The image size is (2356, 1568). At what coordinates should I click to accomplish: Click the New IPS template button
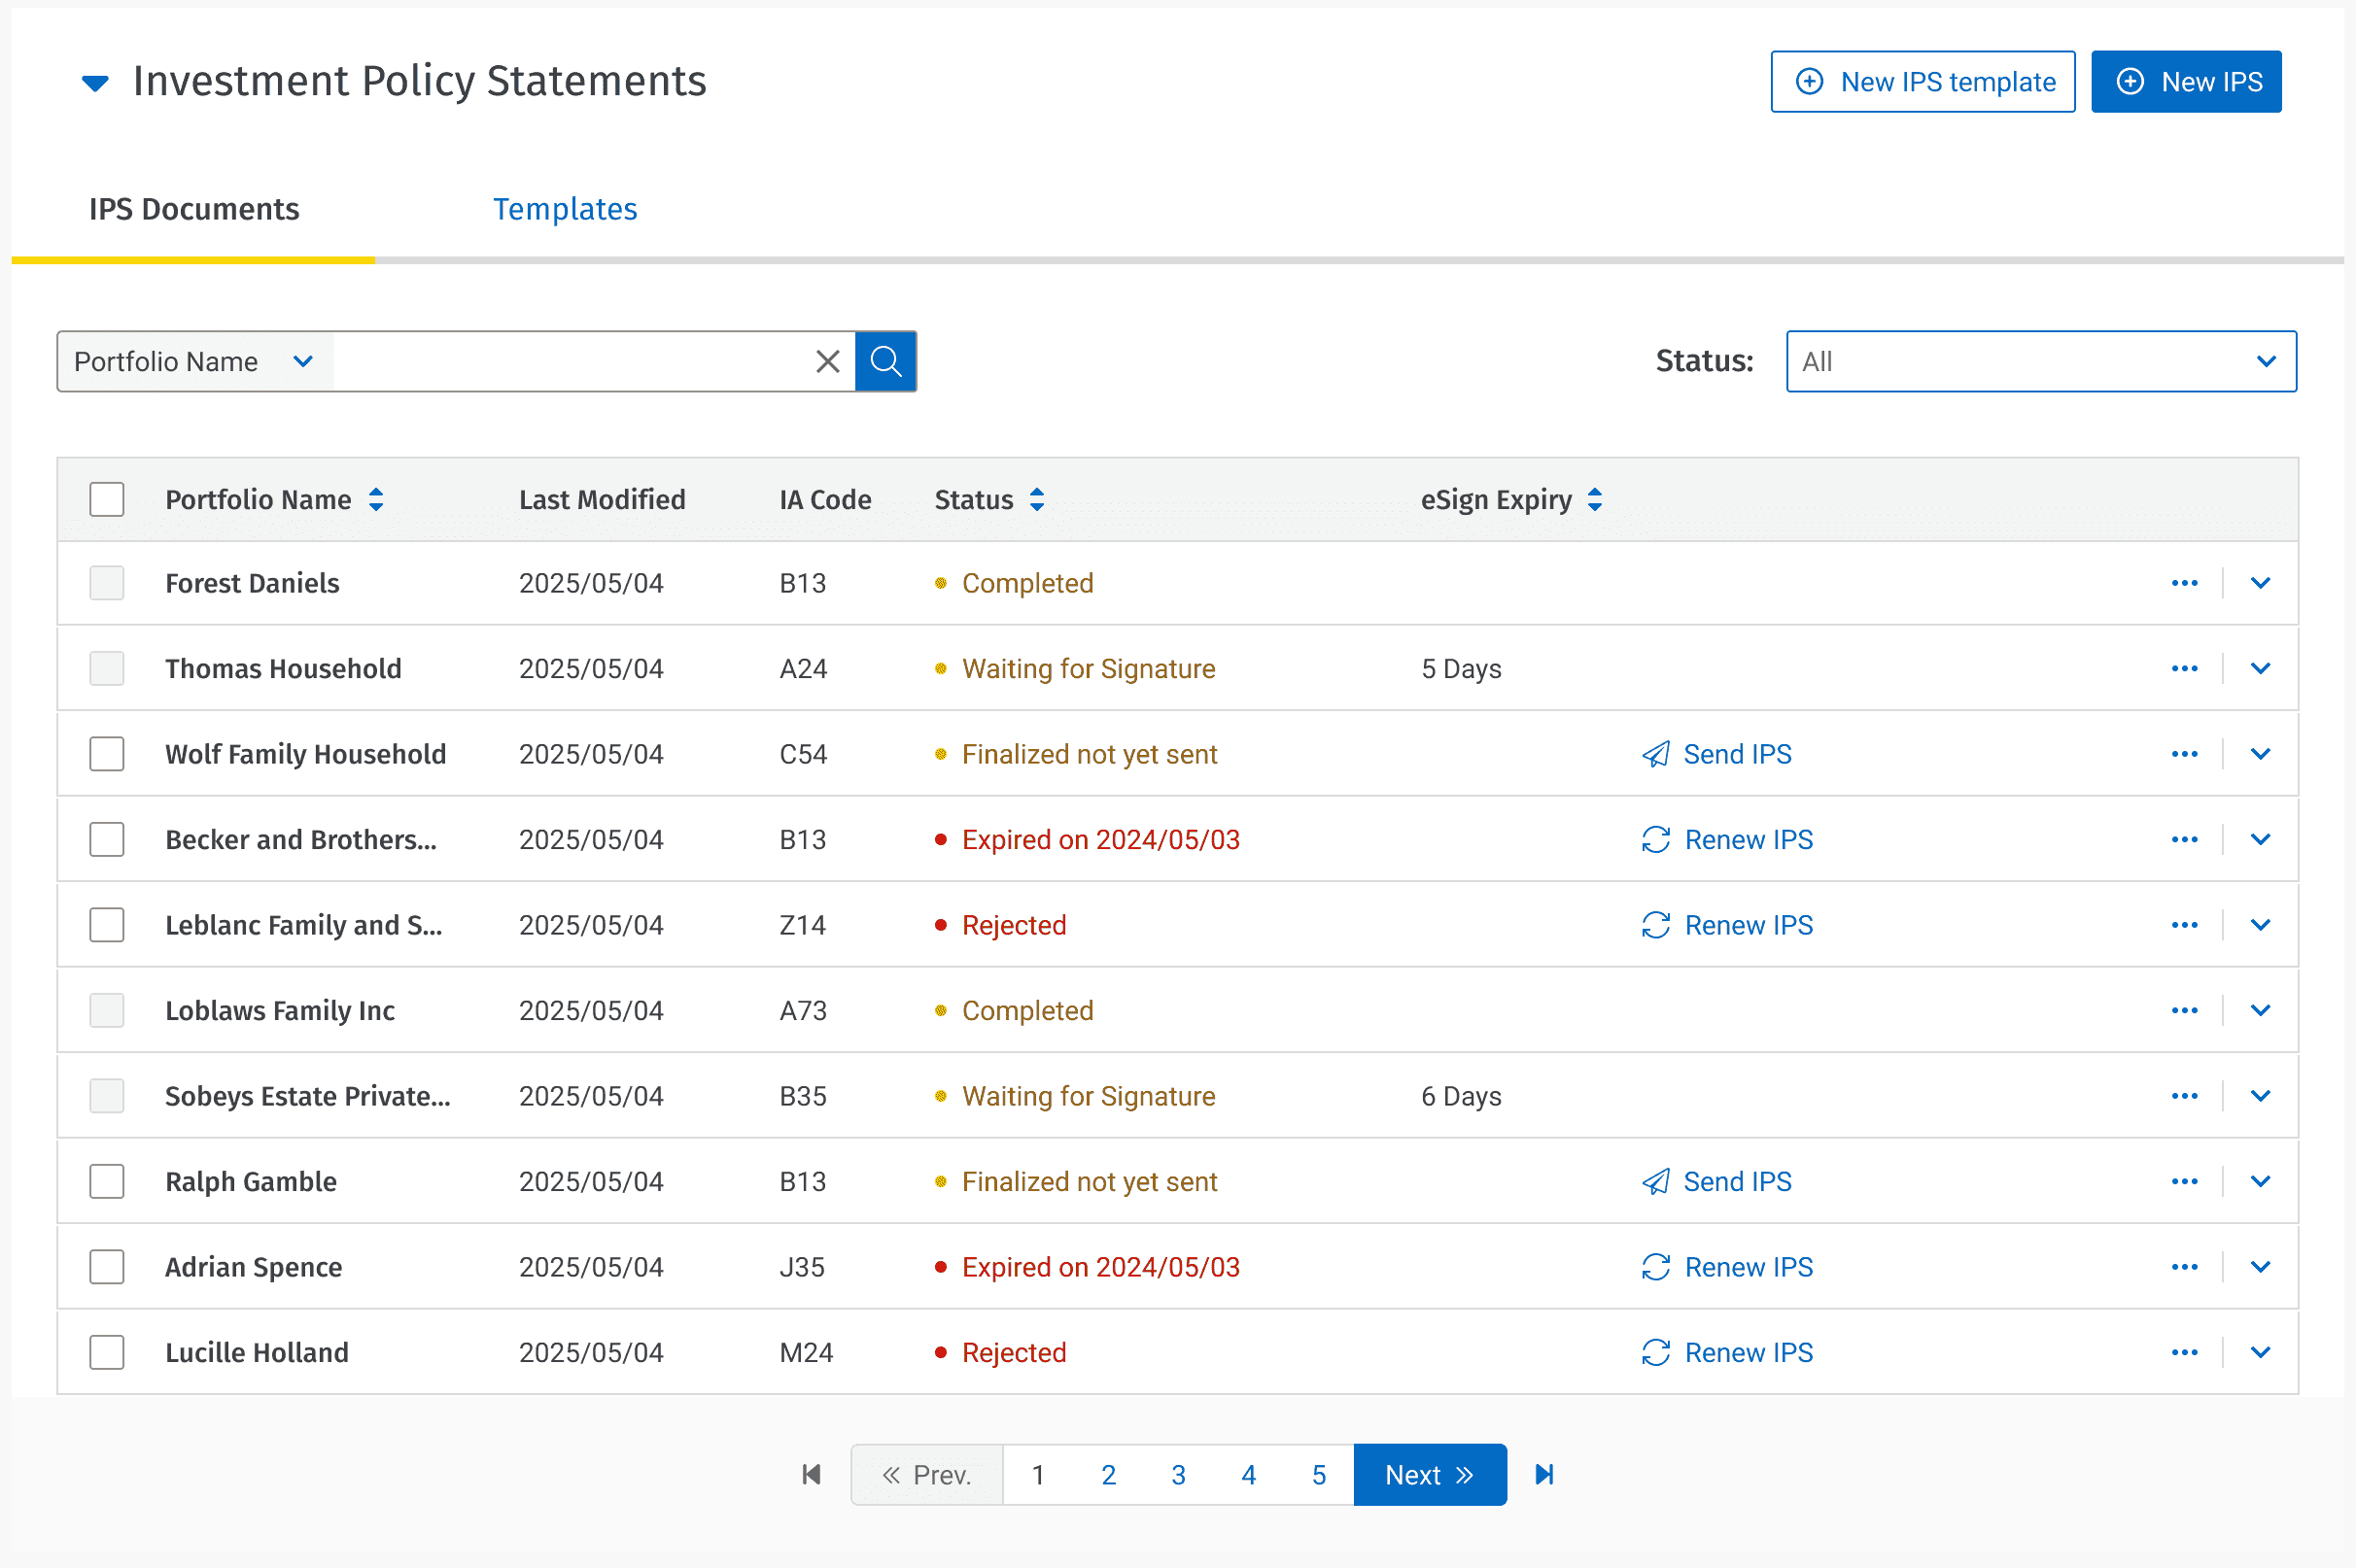1922,82
